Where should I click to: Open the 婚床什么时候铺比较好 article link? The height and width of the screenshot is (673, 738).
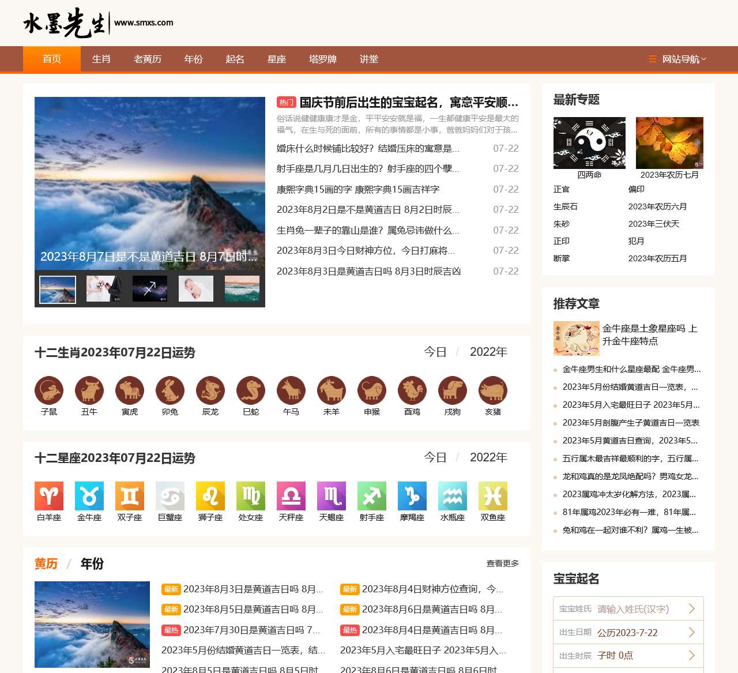(x=368, y=148)
